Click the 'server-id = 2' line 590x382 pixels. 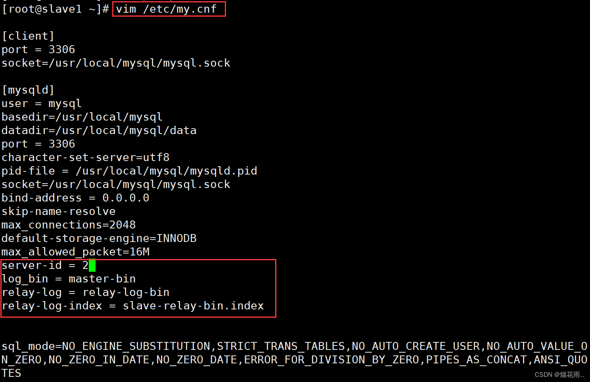[45, 265]
